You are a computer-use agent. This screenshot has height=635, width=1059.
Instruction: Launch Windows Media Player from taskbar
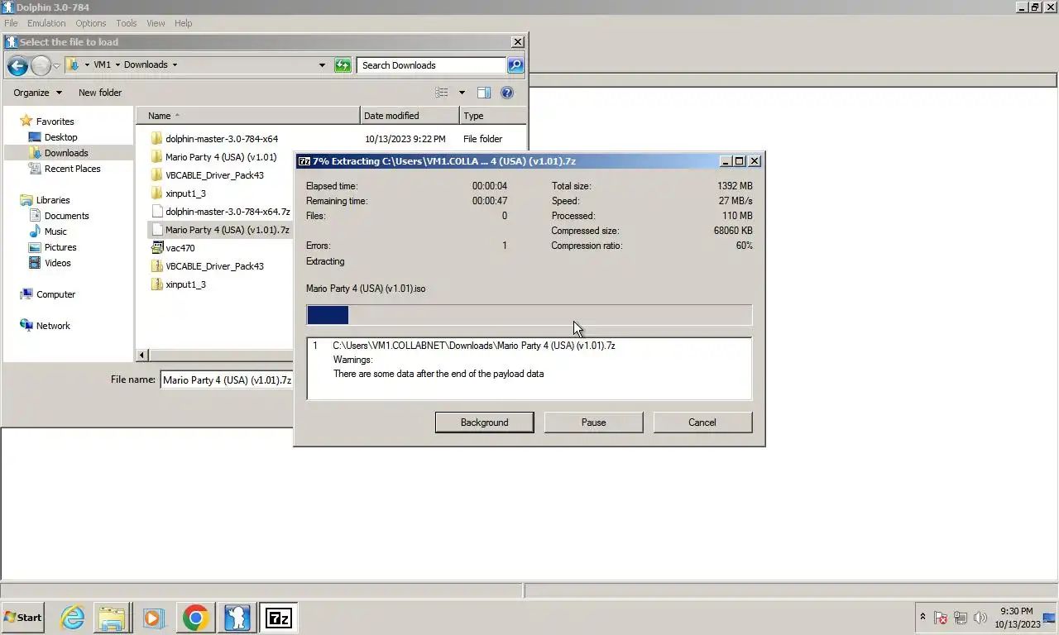[154, 618]
